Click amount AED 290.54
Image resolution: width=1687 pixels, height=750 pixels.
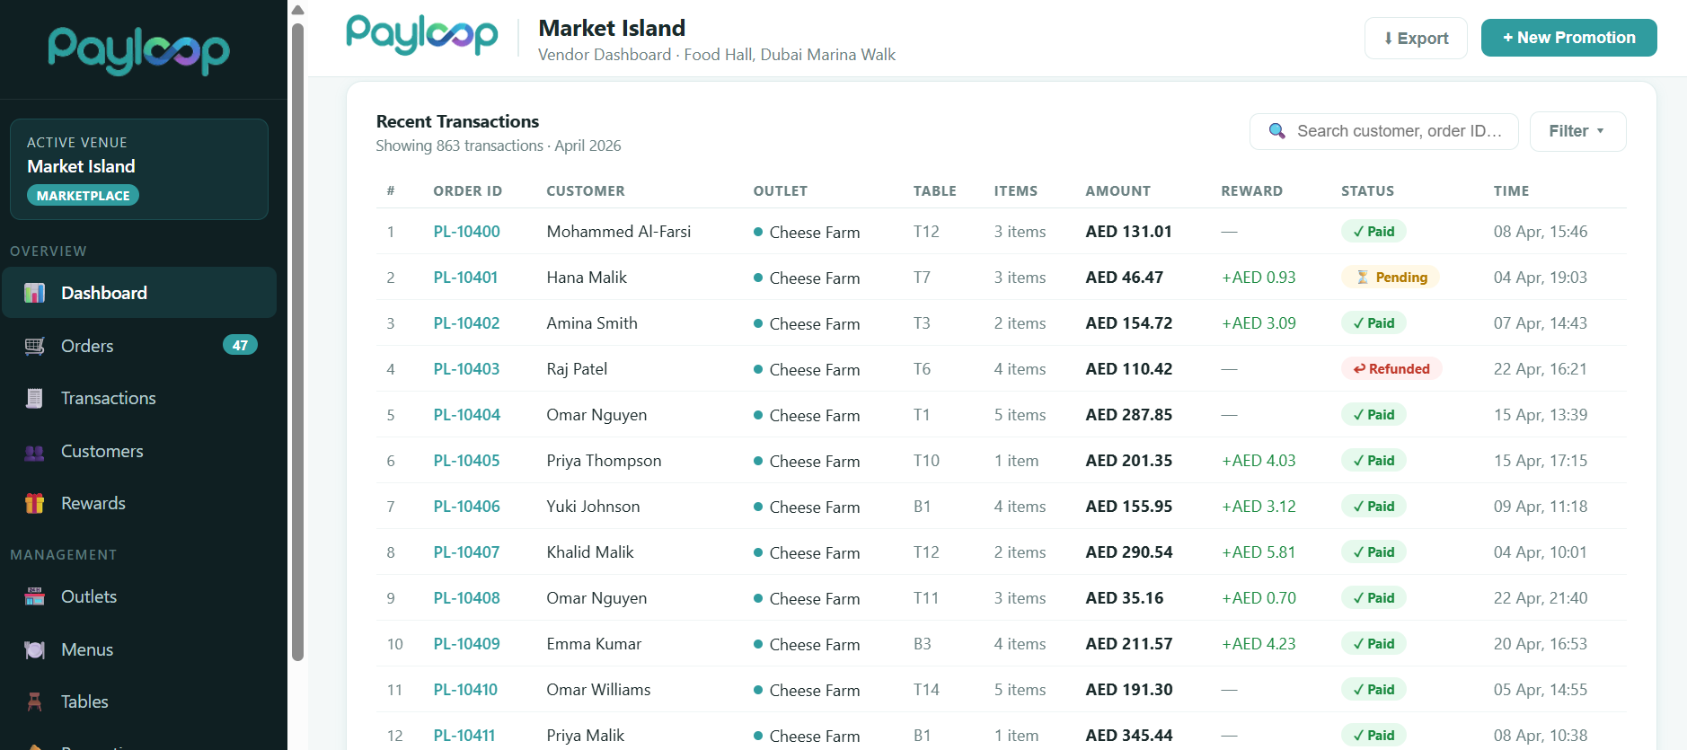pos(1128,551)
